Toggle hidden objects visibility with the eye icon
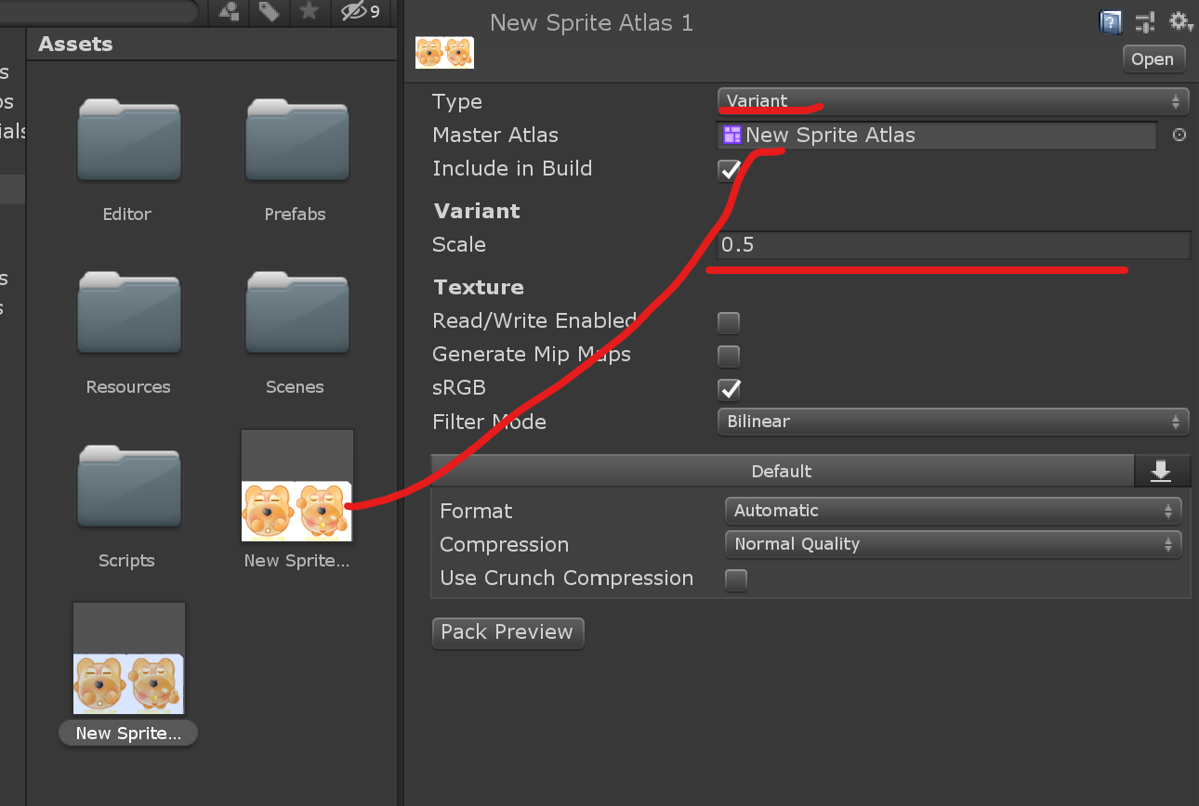1199x806 pixels. tap(353, 12)
